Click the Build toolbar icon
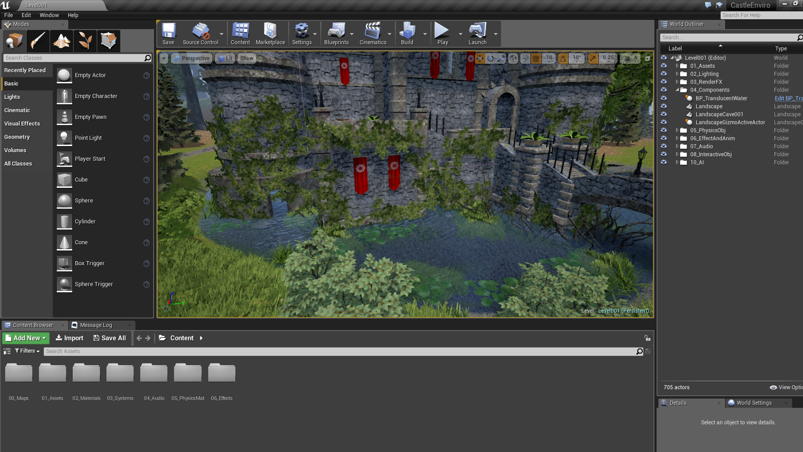Viewport: 803px width, 452px height. (407, 34)
